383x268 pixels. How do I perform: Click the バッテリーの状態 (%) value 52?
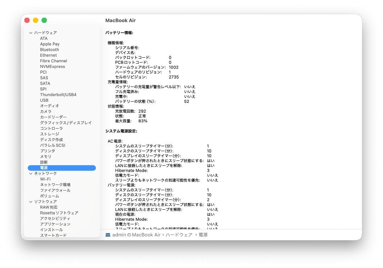pyautogui.click(x=187, y=102)
